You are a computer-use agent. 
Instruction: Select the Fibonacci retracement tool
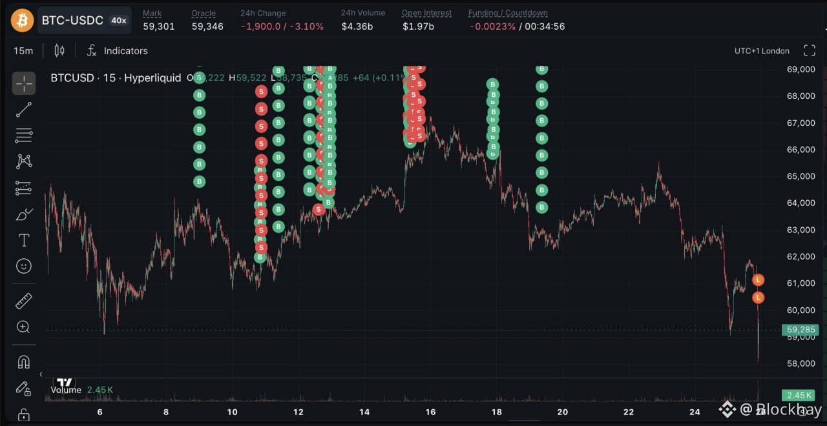(x=24, y=135)
